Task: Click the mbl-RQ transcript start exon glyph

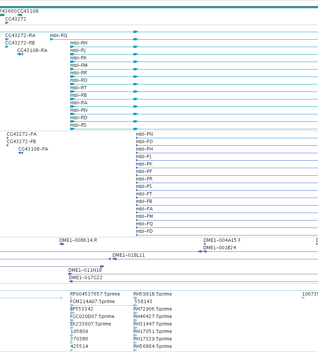Action: pyautogui.click(x=52, y=39)
